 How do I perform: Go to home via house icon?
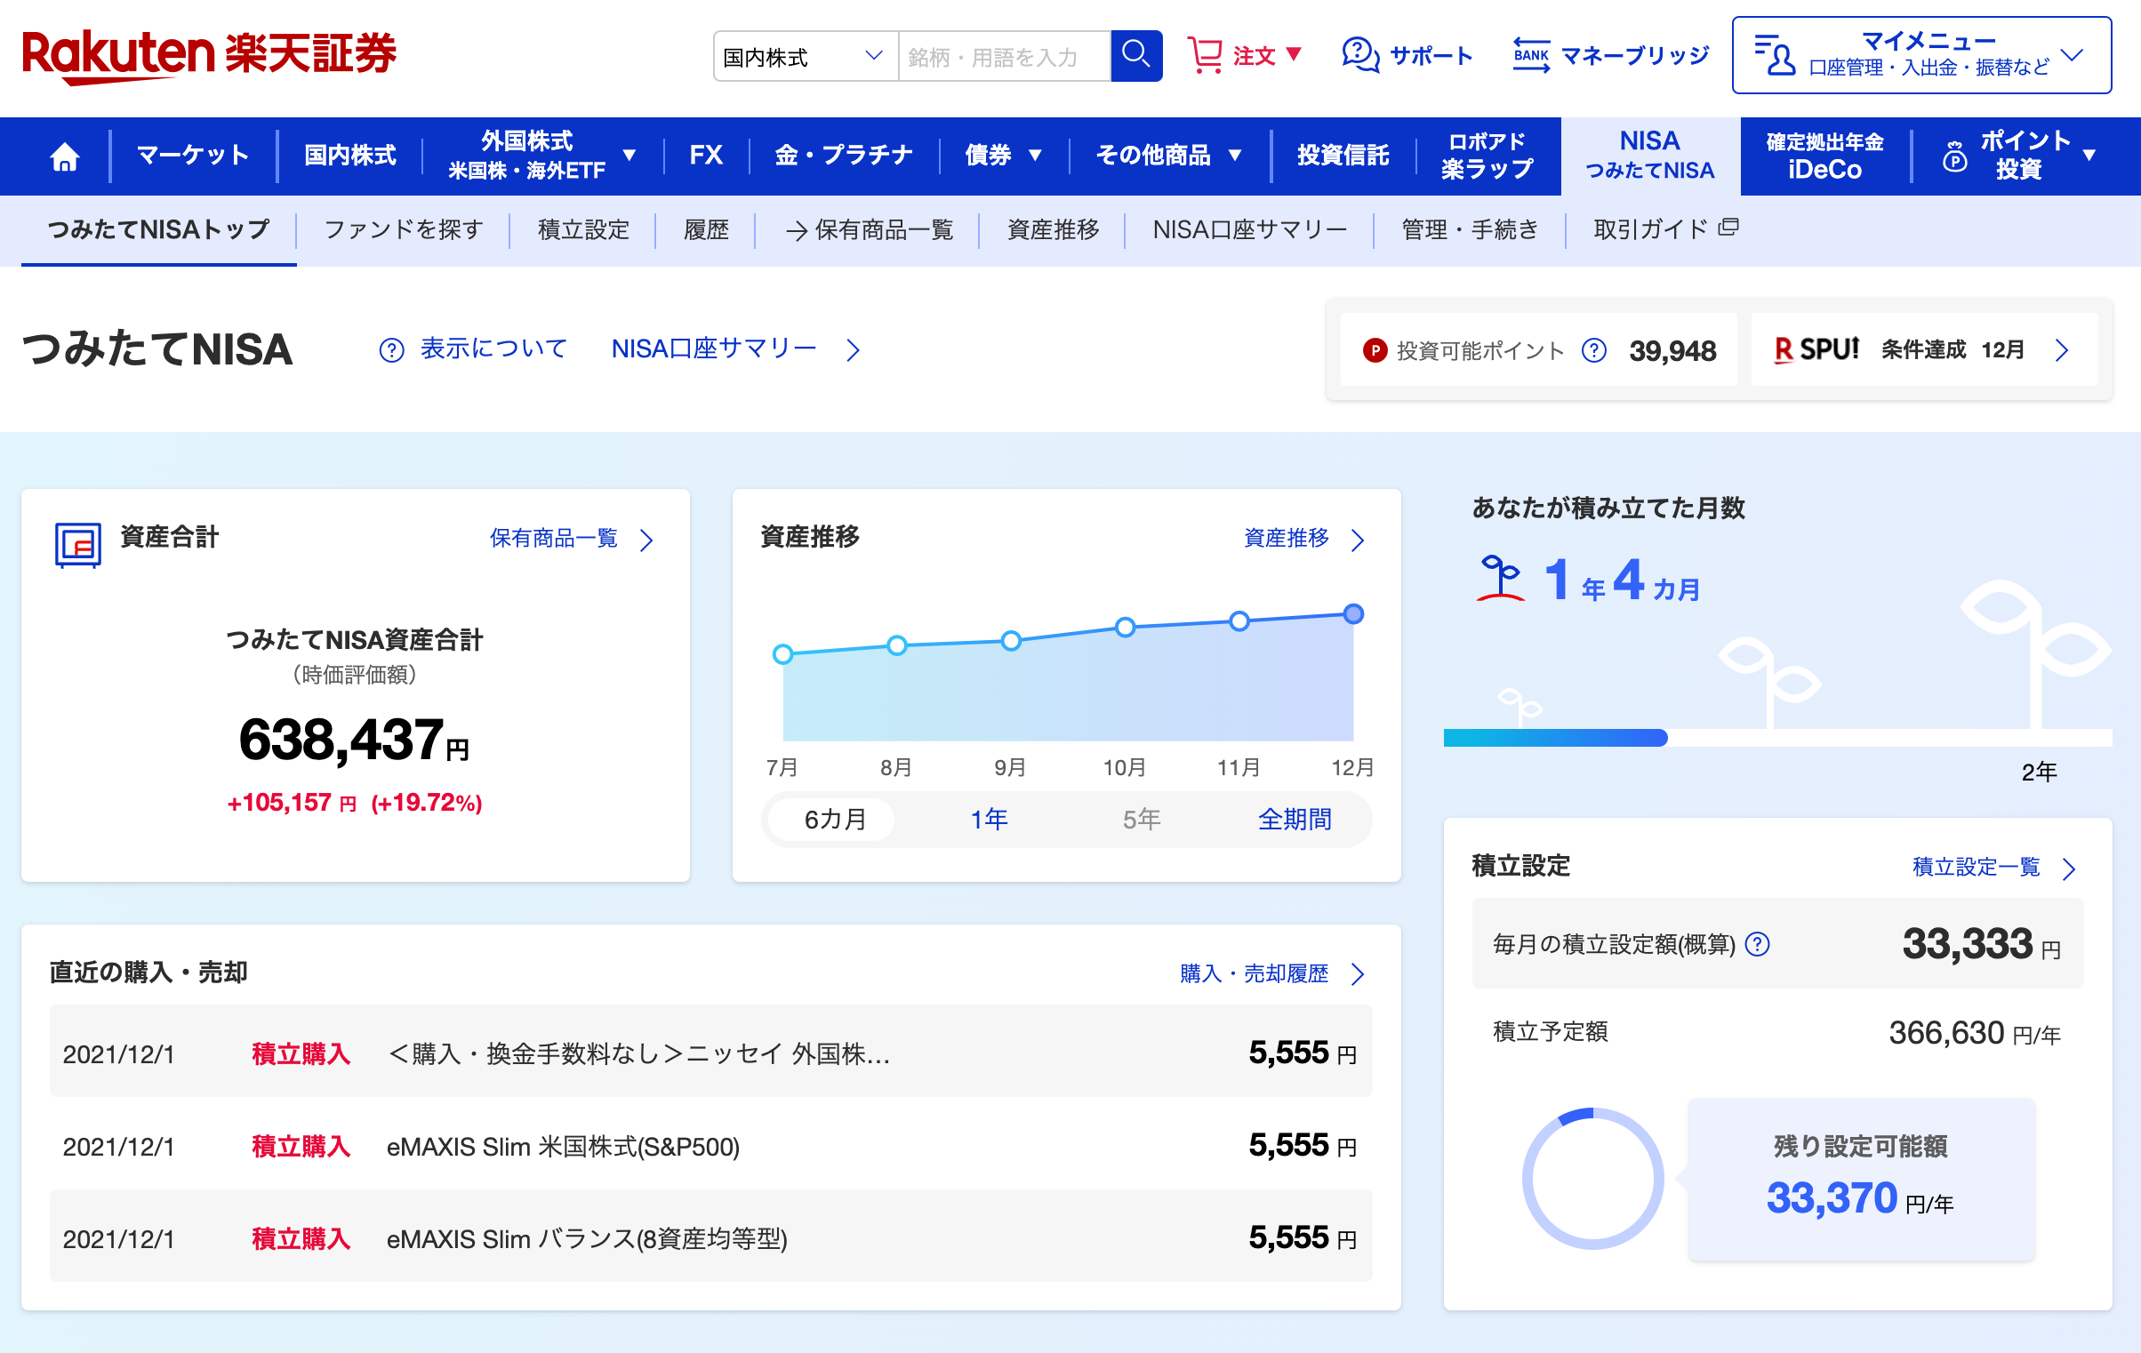[65, 156]
